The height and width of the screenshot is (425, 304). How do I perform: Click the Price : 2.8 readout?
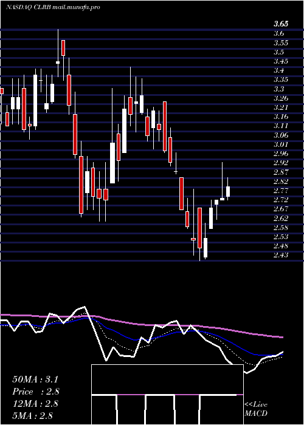(x=36, y=392)
